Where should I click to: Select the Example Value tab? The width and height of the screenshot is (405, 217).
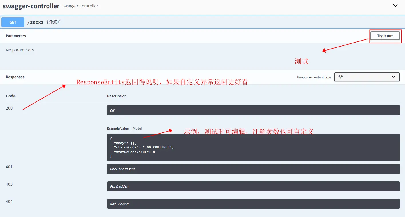tap(118, 128)
